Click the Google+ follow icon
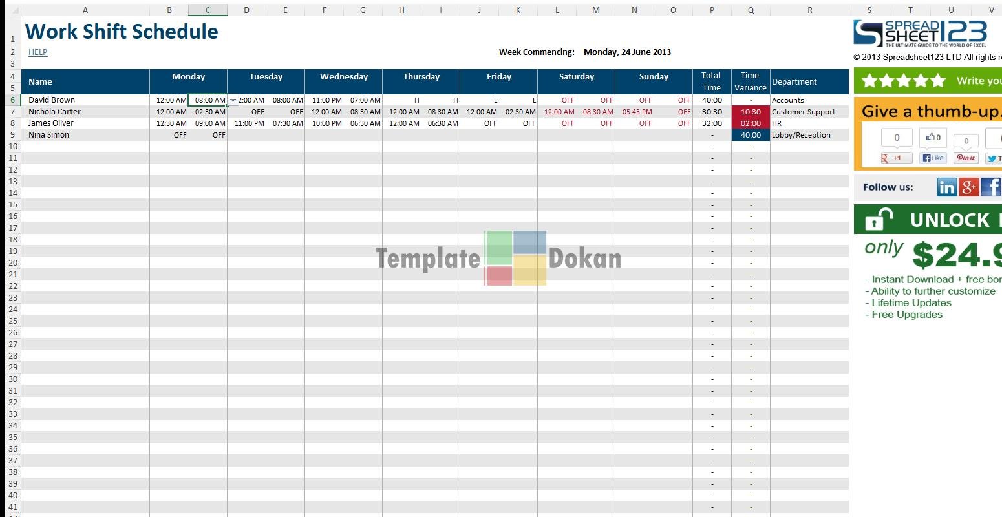The height and width of the screenshot is (517, 1002). [x=968, y=187]
